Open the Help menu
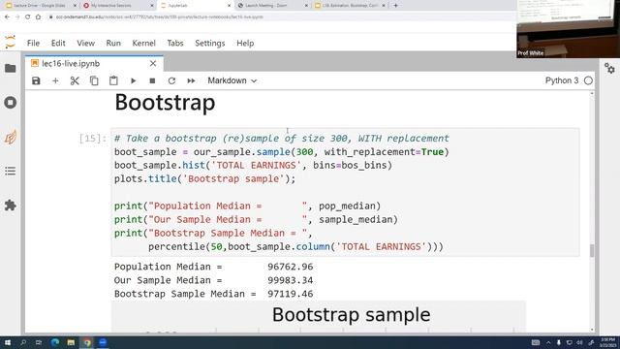Viewport: 620px width, 349px height. [245, 43]
